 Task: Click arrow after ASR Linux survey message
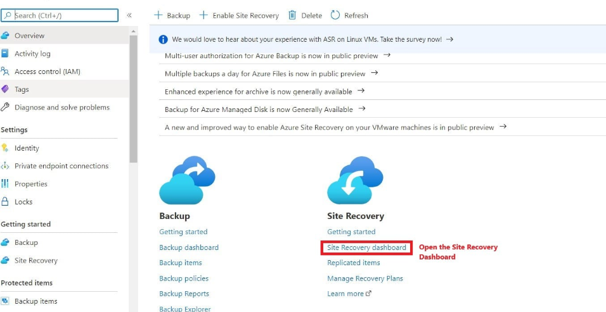pos(449,39)
